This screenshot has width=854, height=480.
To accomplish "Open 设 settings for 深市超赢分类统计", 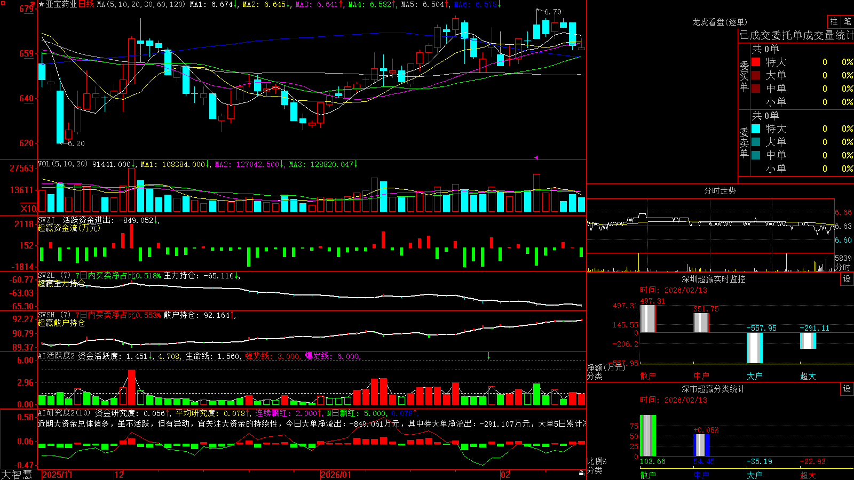I will (847, 389).
